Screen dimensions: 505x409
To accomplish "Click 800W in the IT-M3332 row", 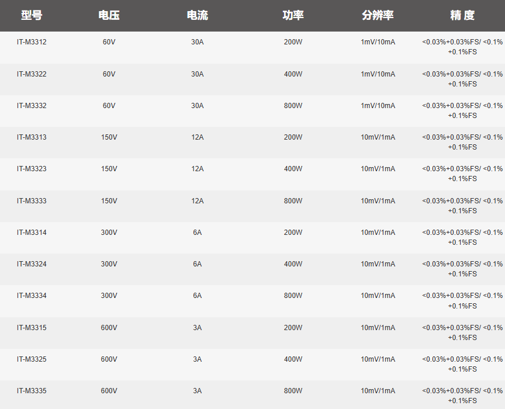I will coord(293,106).
